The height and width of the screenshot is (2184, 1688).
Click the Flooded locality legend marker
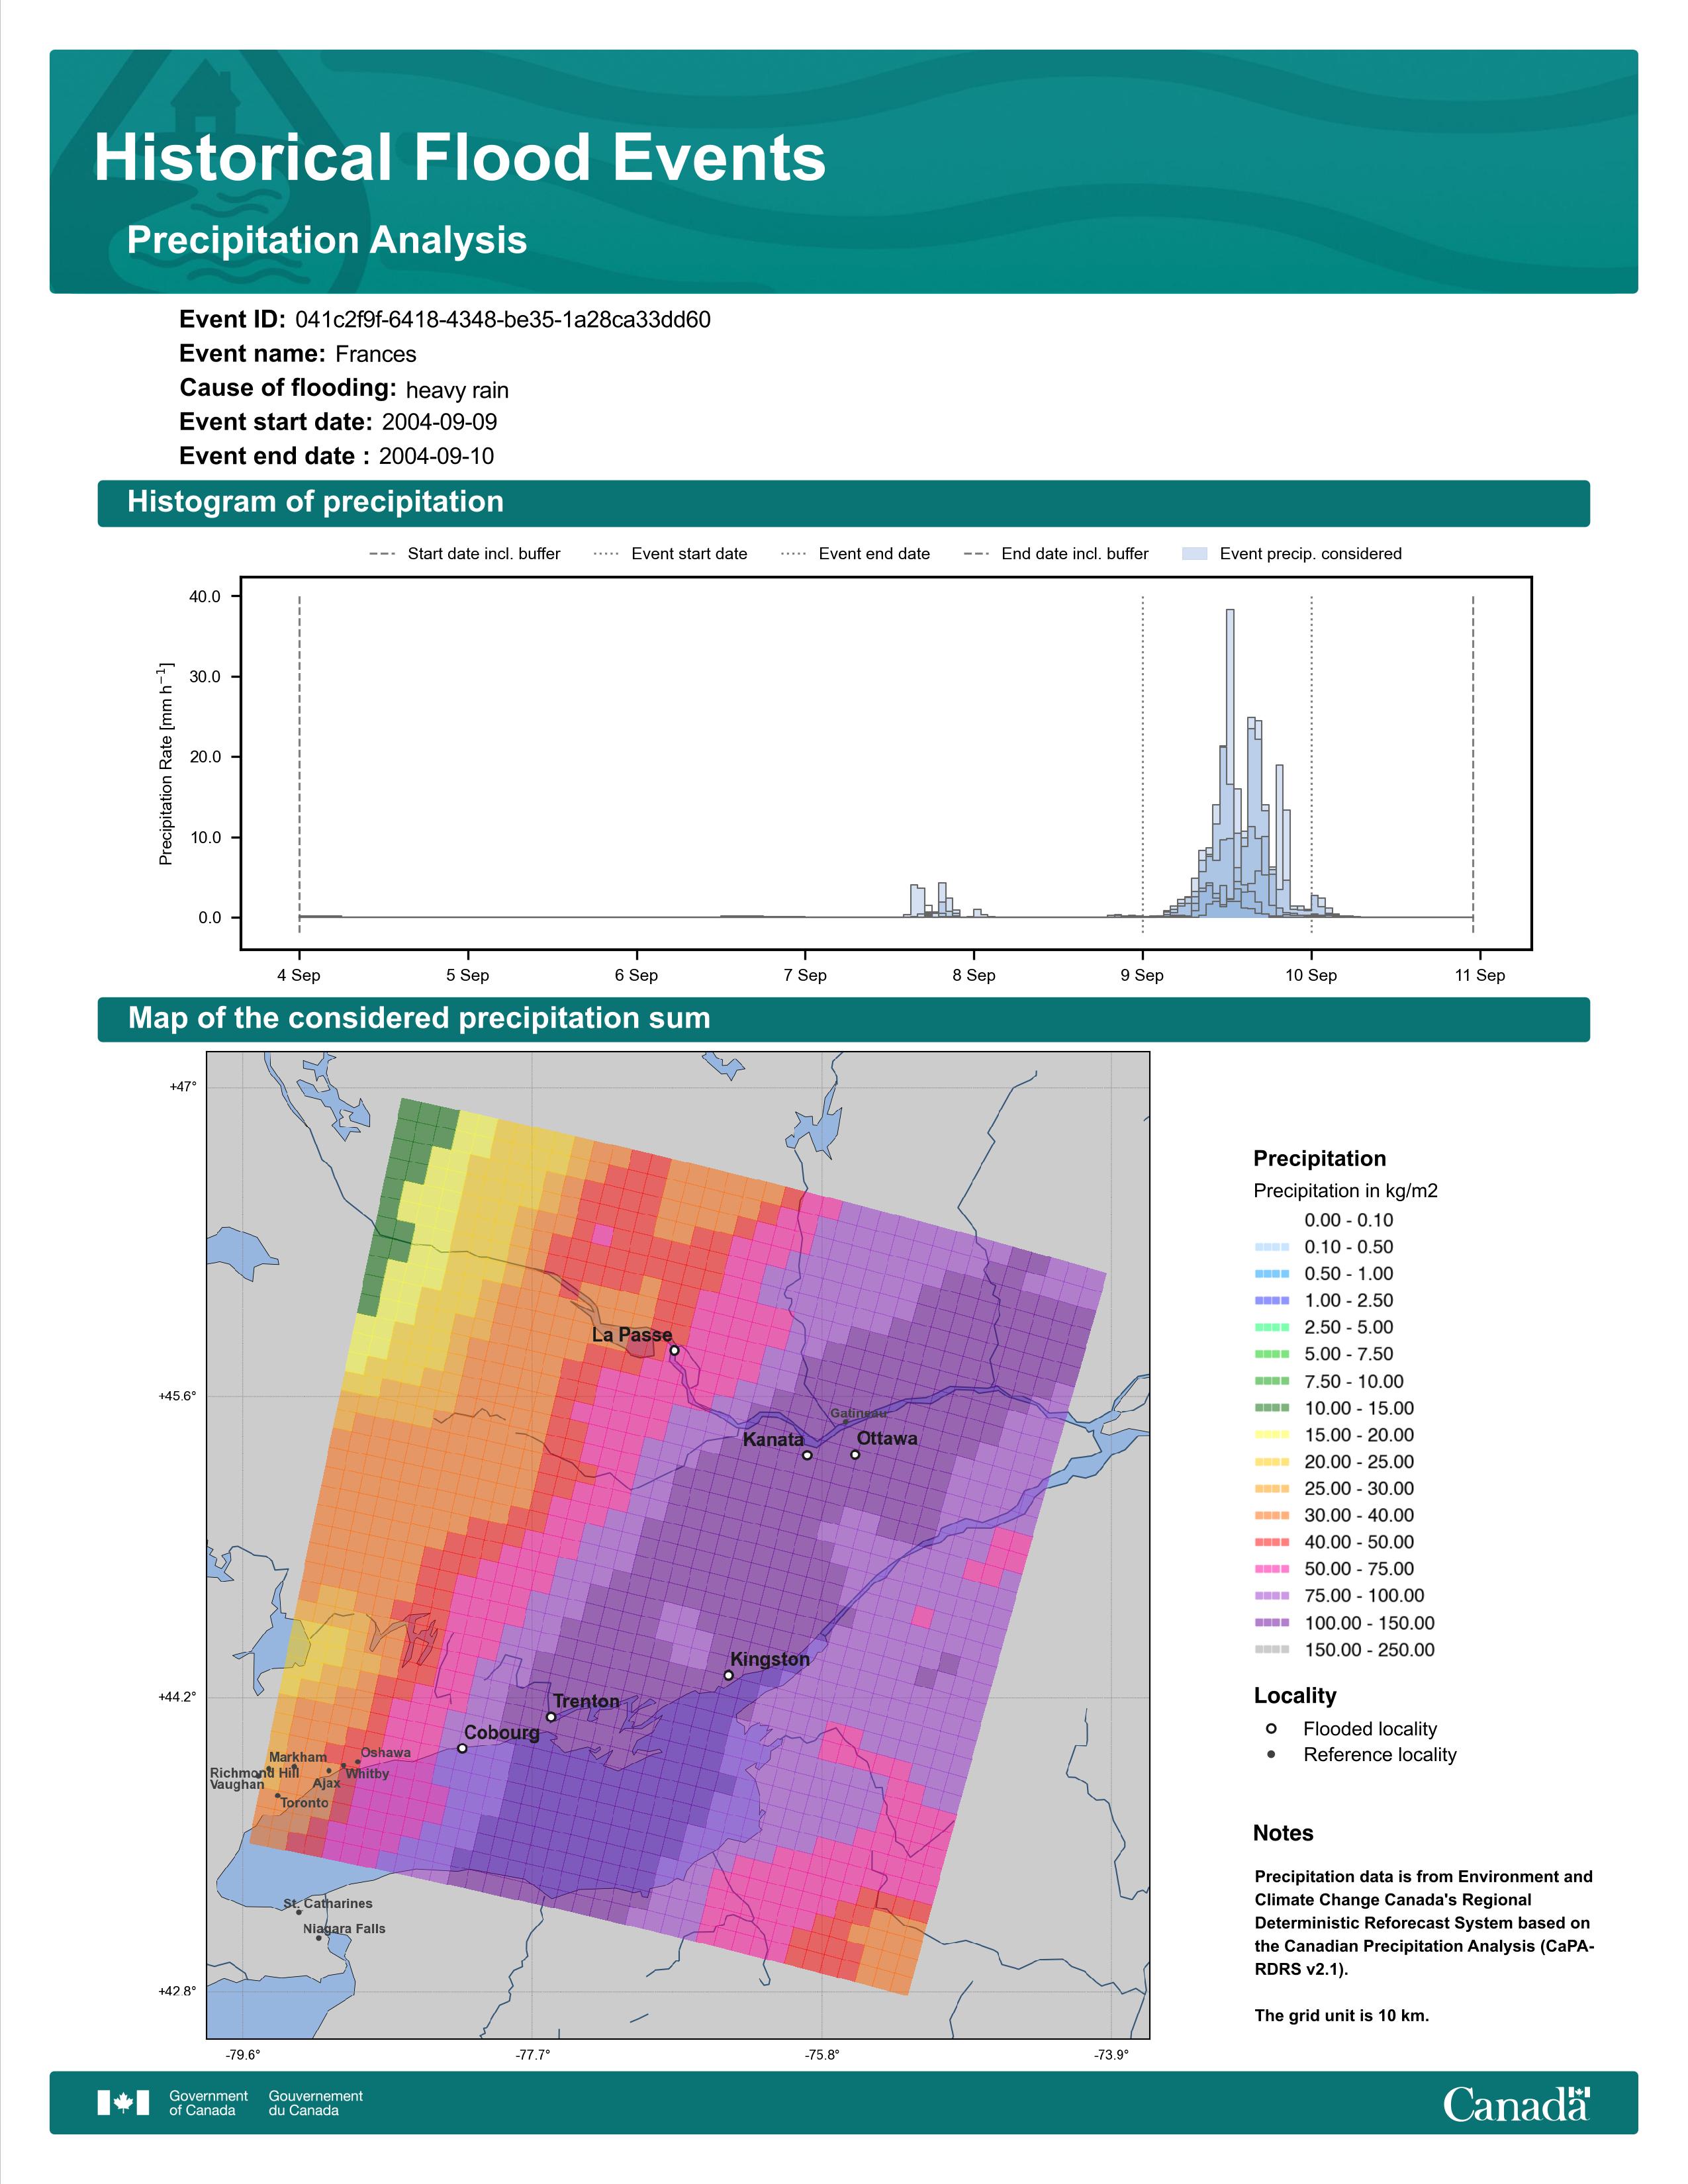1271,1729
